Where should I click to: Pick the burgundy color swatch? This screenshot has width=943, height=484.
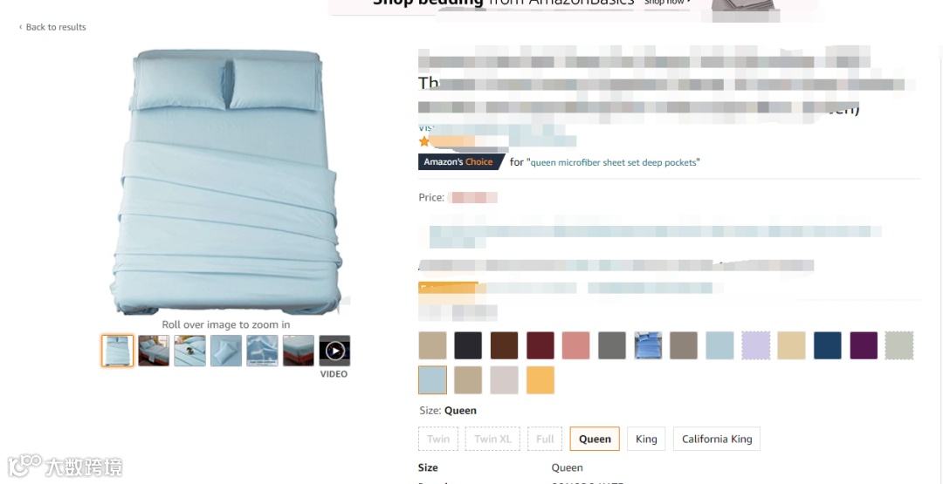(x=540, y=345)
